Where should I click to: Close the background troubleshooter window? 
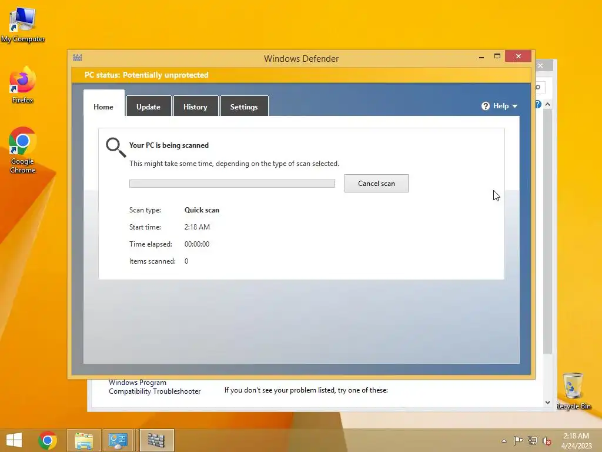point(541,66)
